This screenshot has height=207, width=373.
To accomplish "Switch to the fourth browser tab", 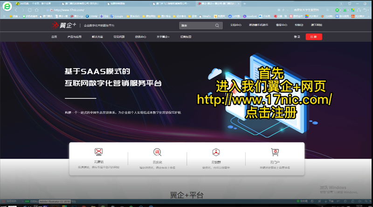I will 172,4.
